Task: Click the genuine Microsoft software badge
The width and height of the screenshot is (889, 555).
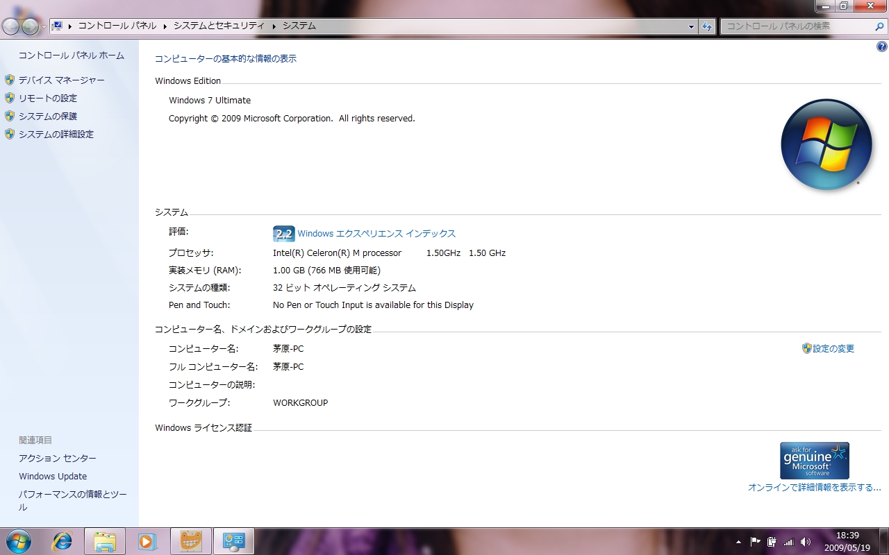Action: pos(815,461)
